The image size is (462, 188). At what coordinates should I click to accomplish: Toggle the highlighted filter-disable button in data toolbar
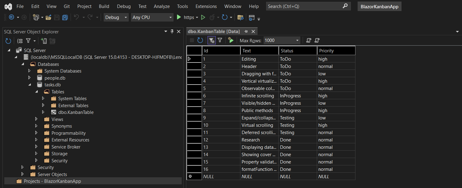click(212, 40)
